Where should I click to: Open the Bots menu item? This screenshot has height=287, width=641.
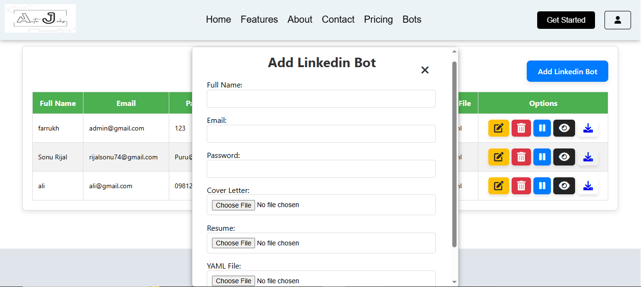pos(412,19)
